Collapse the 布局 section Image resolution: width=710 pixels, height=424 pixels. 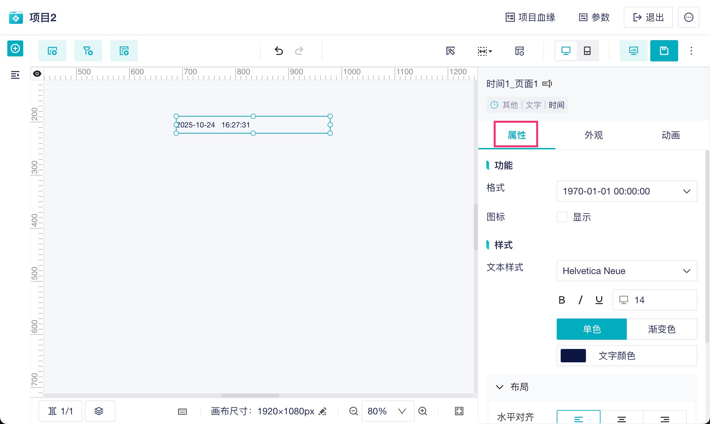[x=500, y=387]
